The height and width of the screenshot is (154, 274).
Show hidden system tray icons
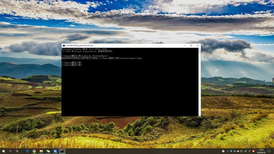click(228, 151)
